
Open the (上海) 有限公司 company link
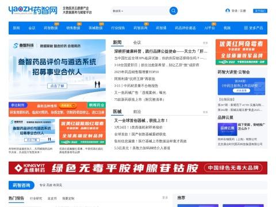click(237, 139)
